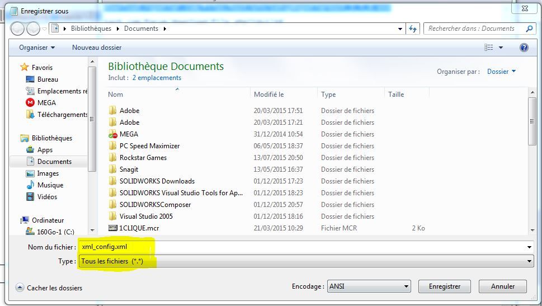The image size is (542, 306).
Task: Select Documents in the sidebar tree
Action: tap(54, 162)
